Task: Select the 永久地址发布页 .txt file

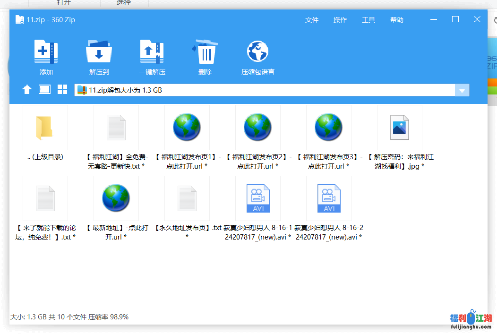Action: pyautogui.click(x=187, y=198)
